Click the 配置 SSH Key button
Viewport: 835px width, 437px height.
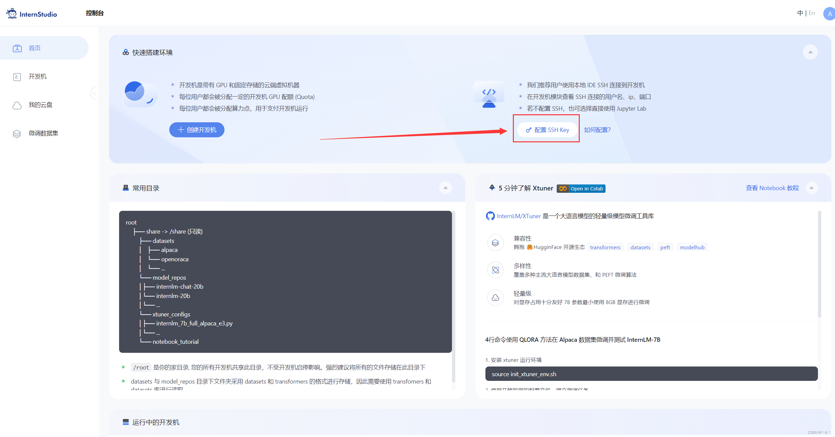click(547, 130)
